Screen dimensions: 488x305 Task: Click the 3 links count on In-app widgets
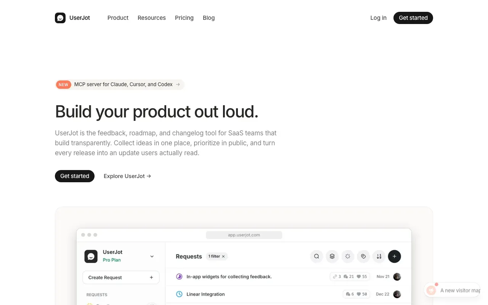click(x=337, y=277)
